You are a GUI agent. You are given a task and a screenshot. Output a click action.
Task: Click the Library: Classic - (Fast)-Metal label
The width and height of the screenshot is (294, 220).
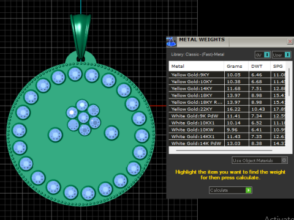pos(198,54)
